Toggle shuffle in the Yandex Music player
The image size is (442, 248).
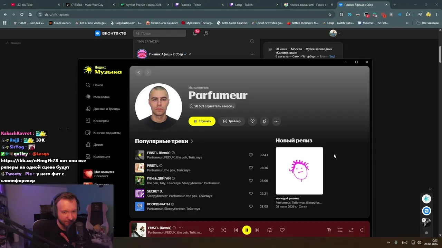(224, 230)
